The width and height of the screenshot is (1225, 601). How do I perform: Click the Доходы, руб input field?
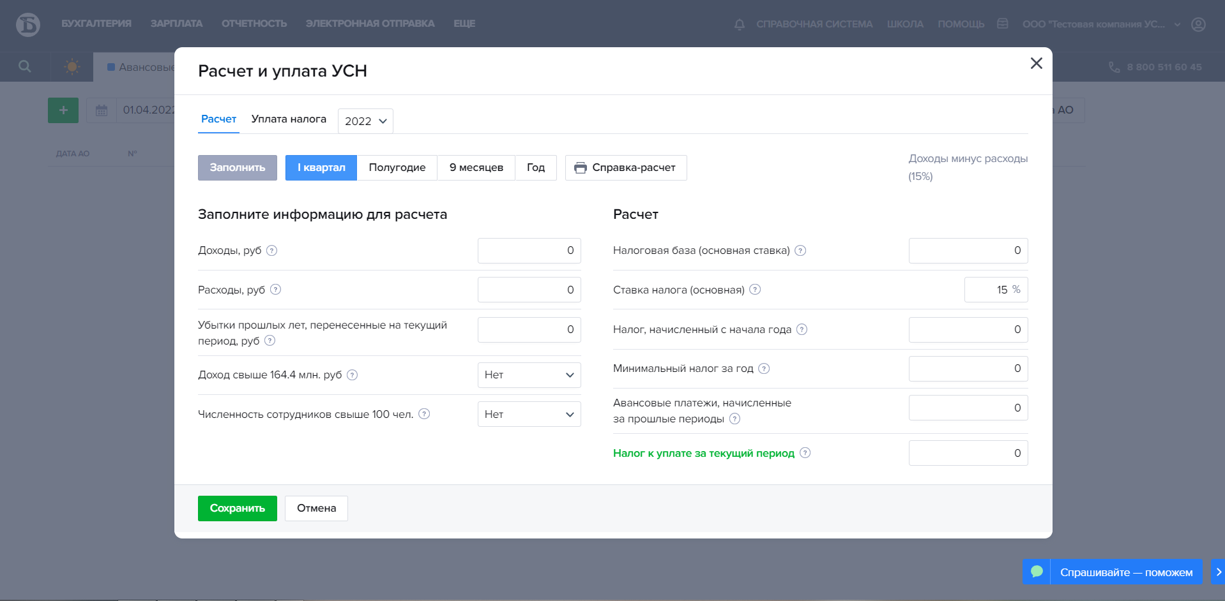point(529,251)
